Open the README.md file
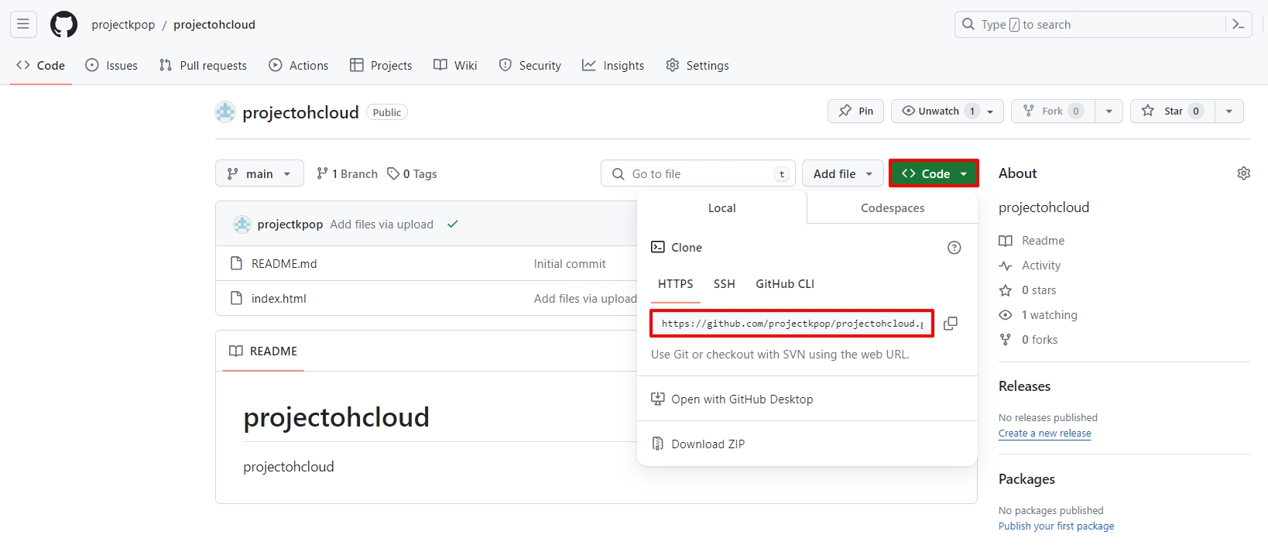Screen dimensions: 1268x545 [x=284, y=264]
